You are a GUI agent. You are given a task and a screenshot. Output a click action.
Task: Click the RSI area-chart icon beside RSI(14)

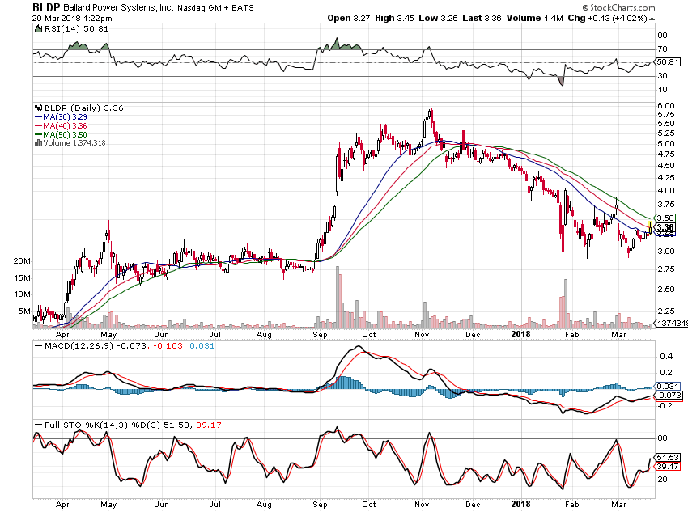[x=39, y=29]
